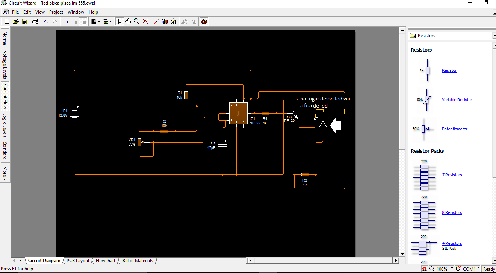This screenshot has height=273, width=496.
Task: Click the sheet tabs scroll-right arrow
Action: (20, 261)
